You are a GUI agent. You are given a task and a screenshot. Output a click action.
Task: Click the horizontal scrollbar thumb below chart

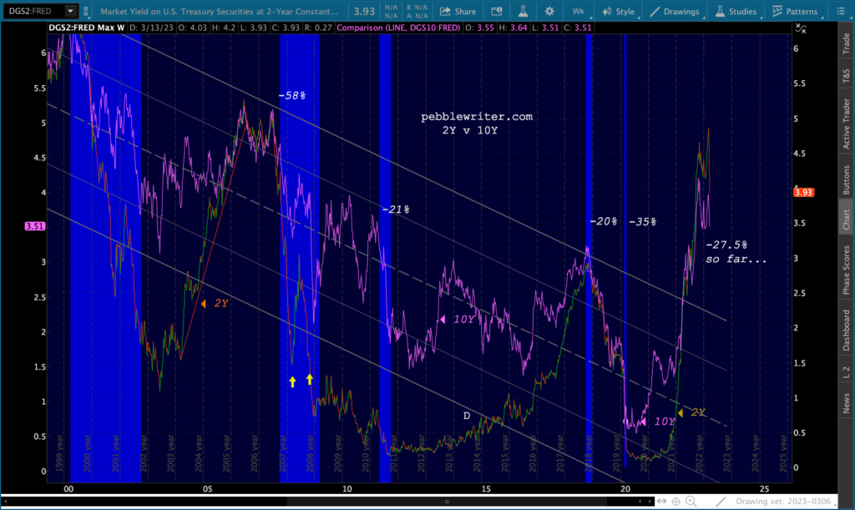point(447,502)
